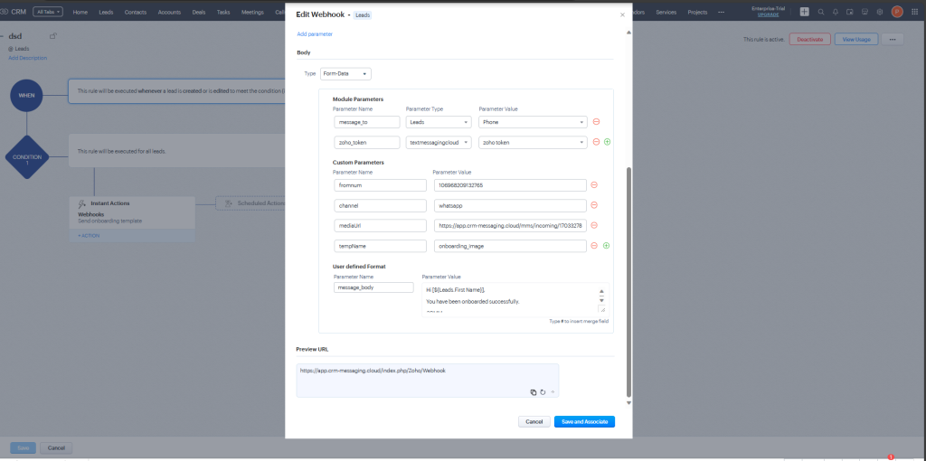Open the Leads parameter type dropdown

[x=439, y=122]
